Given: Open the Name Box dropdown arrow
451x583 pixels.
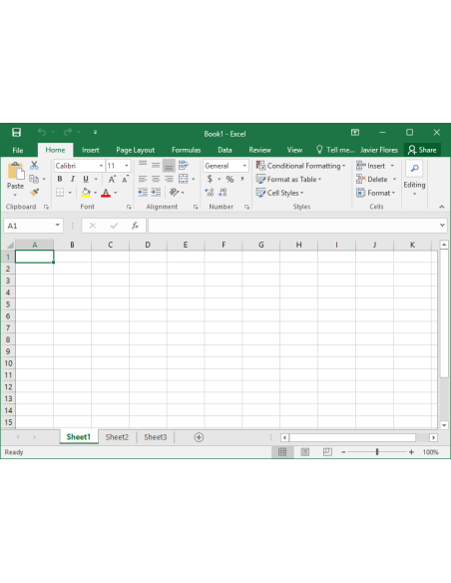Looking at the screenshot, I should tap(57, 225).
